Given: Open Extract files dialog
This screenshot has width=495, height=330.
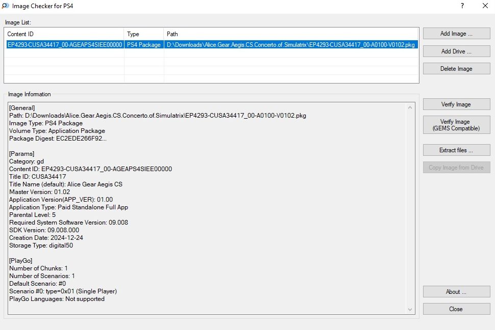Looking at the screenshot, I should [457, 150].
